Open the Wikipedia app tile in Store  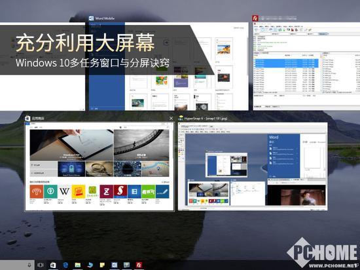pyautogui.click(x=64, y=191)
